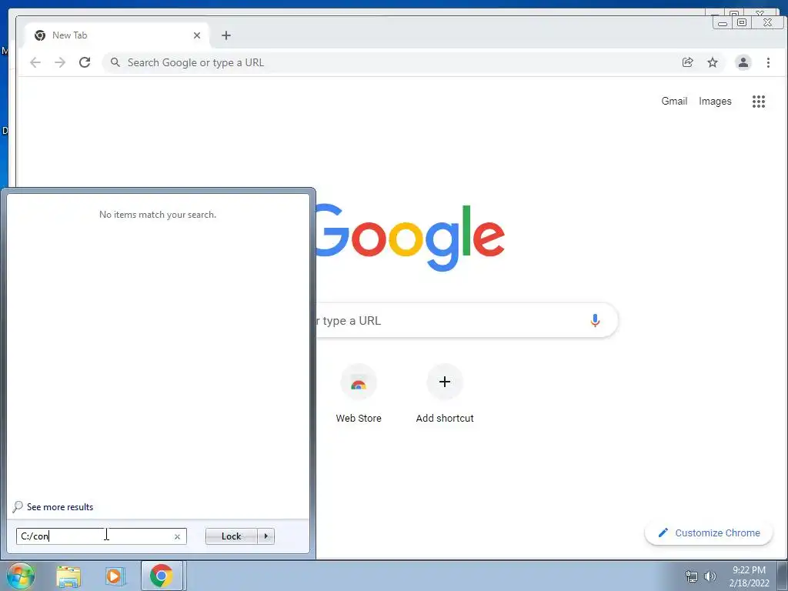Reload the current Chrome page
The image size is (788, 591).
[85, 62]
